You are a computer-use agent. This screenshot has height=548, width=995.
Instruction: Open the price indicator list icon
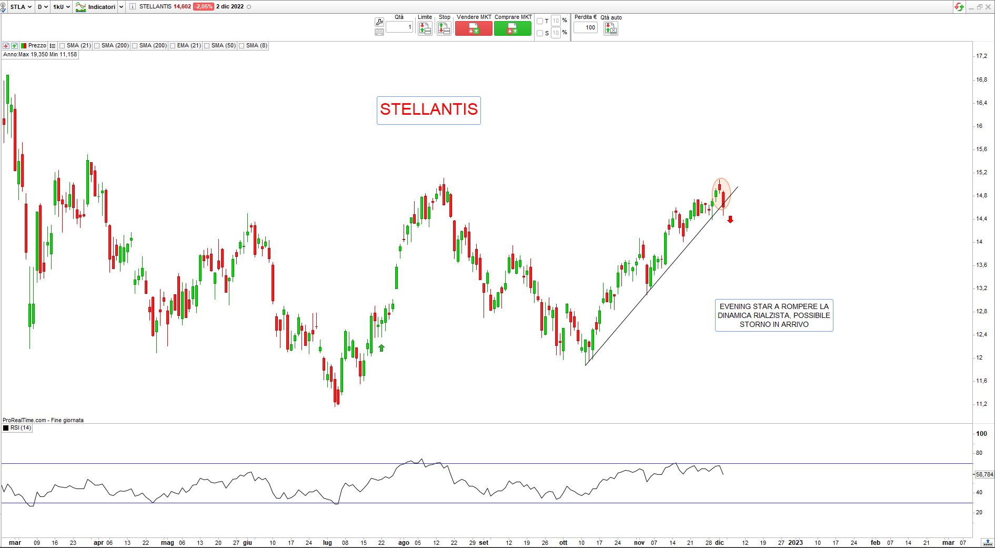tap(52, 46)
